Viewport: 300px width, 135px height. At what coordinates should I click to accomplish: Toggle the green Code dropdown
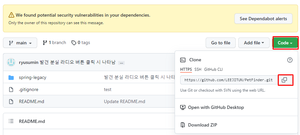[285, 43]
